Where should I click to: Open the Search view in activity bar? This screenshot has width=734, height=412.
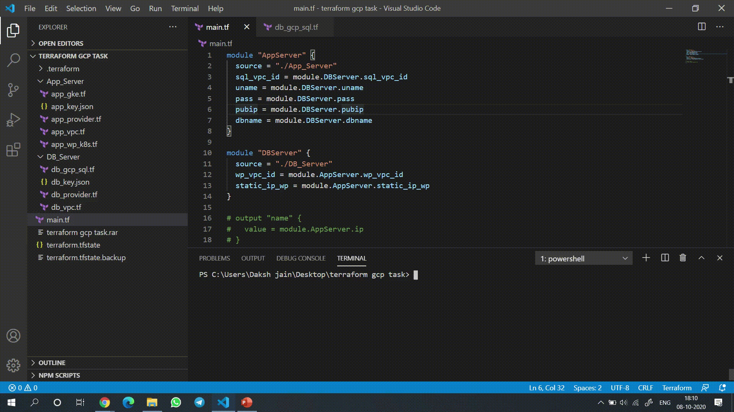pos(13,60)
